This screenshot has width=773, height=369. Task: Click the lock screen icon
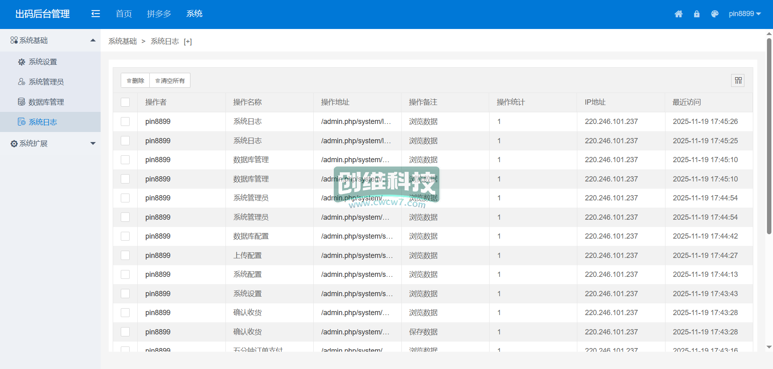(x=697, y=14)
